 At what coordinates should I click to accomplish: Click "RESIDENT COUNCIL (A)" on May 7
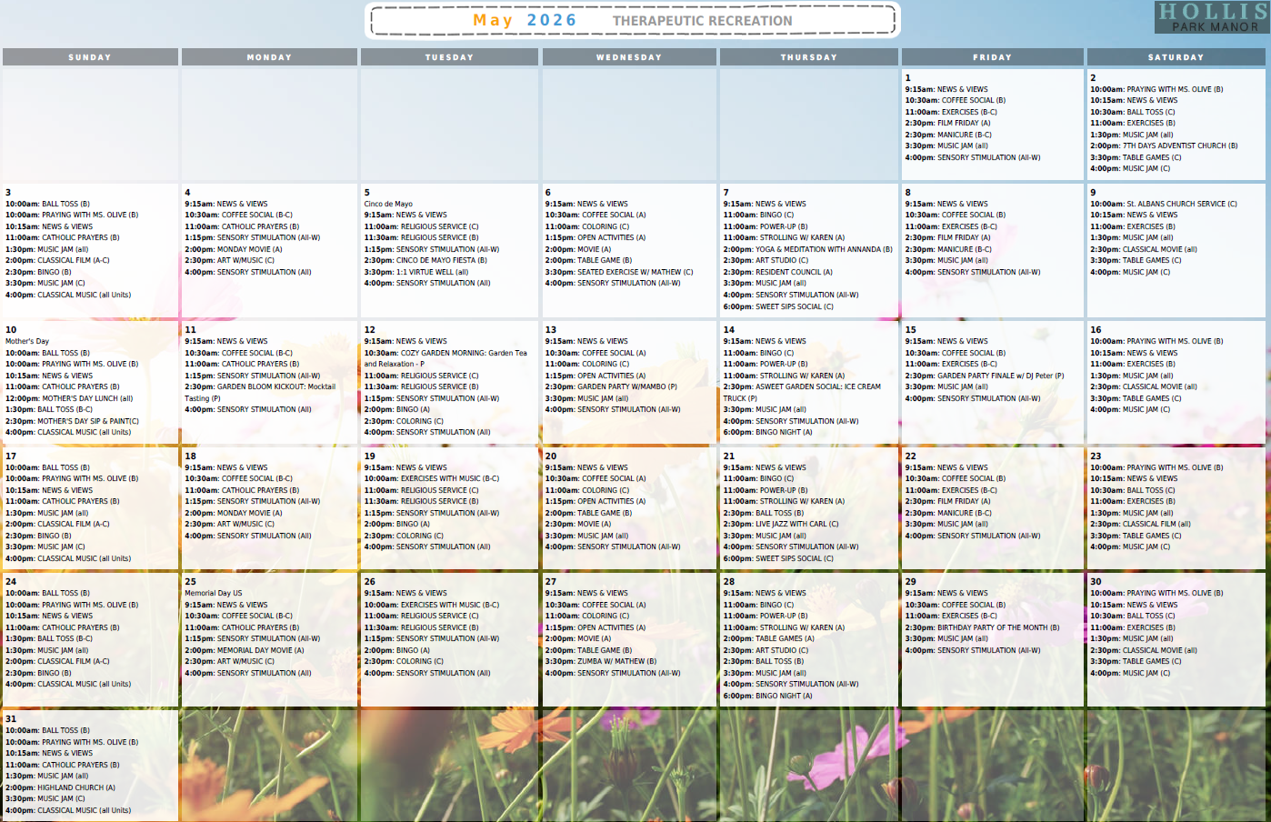tap(794, 272)
